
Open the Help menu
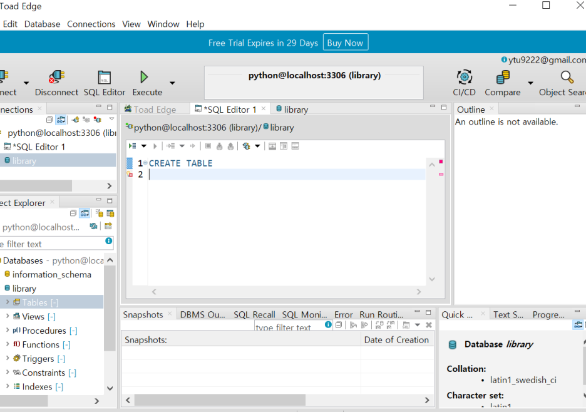click(x=195, y=24)
